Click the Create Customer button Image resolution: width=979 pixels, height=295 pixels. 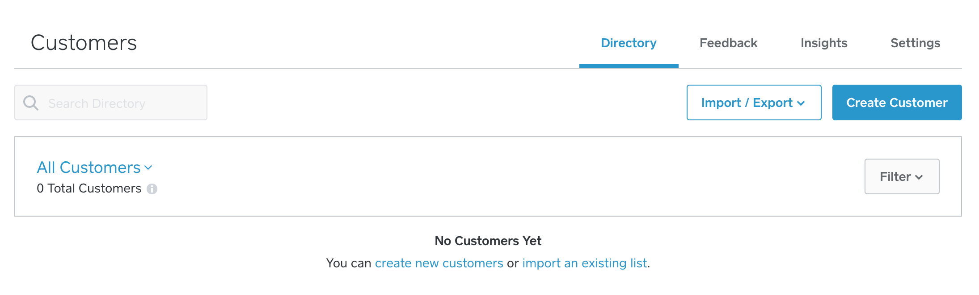897,102
